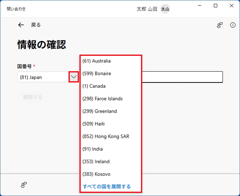Choose (599) Bonaire country code
Image resolution: width=240 pixels, height=196 pixels.
pyautogui.click(x=111, y=73)
